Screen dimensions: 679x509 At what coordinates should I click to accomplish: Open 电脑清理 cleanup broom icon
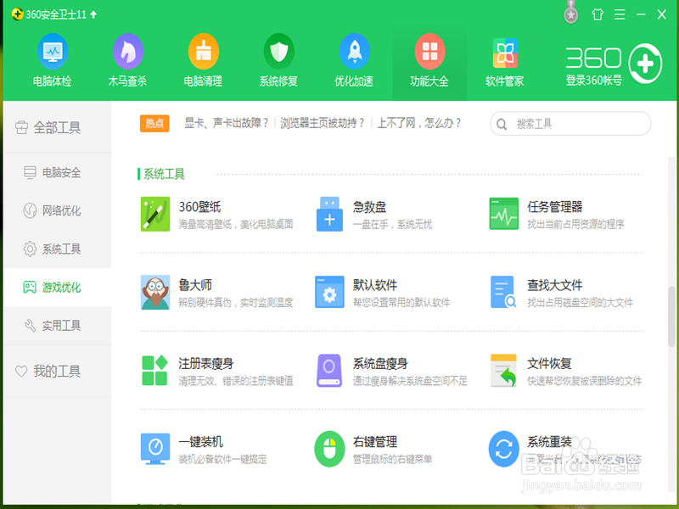[203, 52]
